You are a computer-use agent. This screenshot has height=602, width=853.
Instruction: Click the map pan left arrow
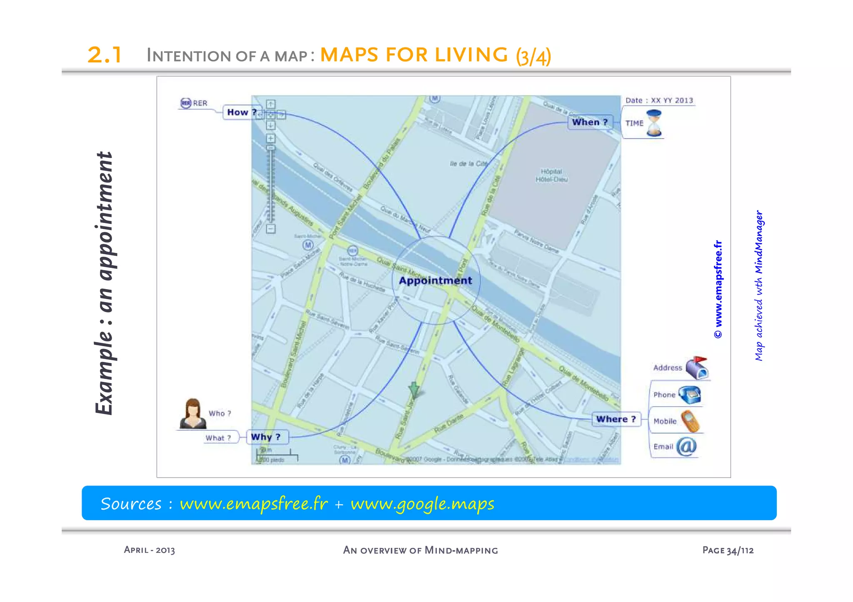pos(260,114)
